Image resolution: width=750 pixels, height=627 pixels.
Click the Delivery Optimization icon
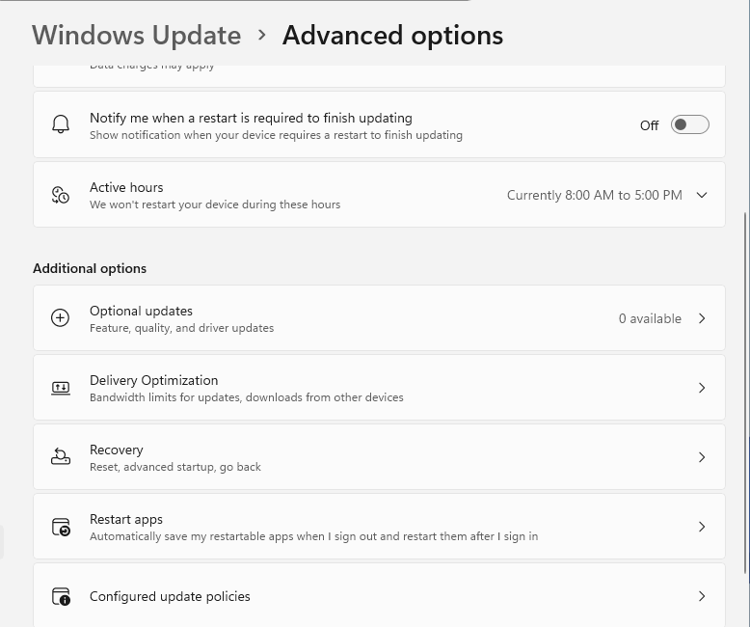pos(61,388)
